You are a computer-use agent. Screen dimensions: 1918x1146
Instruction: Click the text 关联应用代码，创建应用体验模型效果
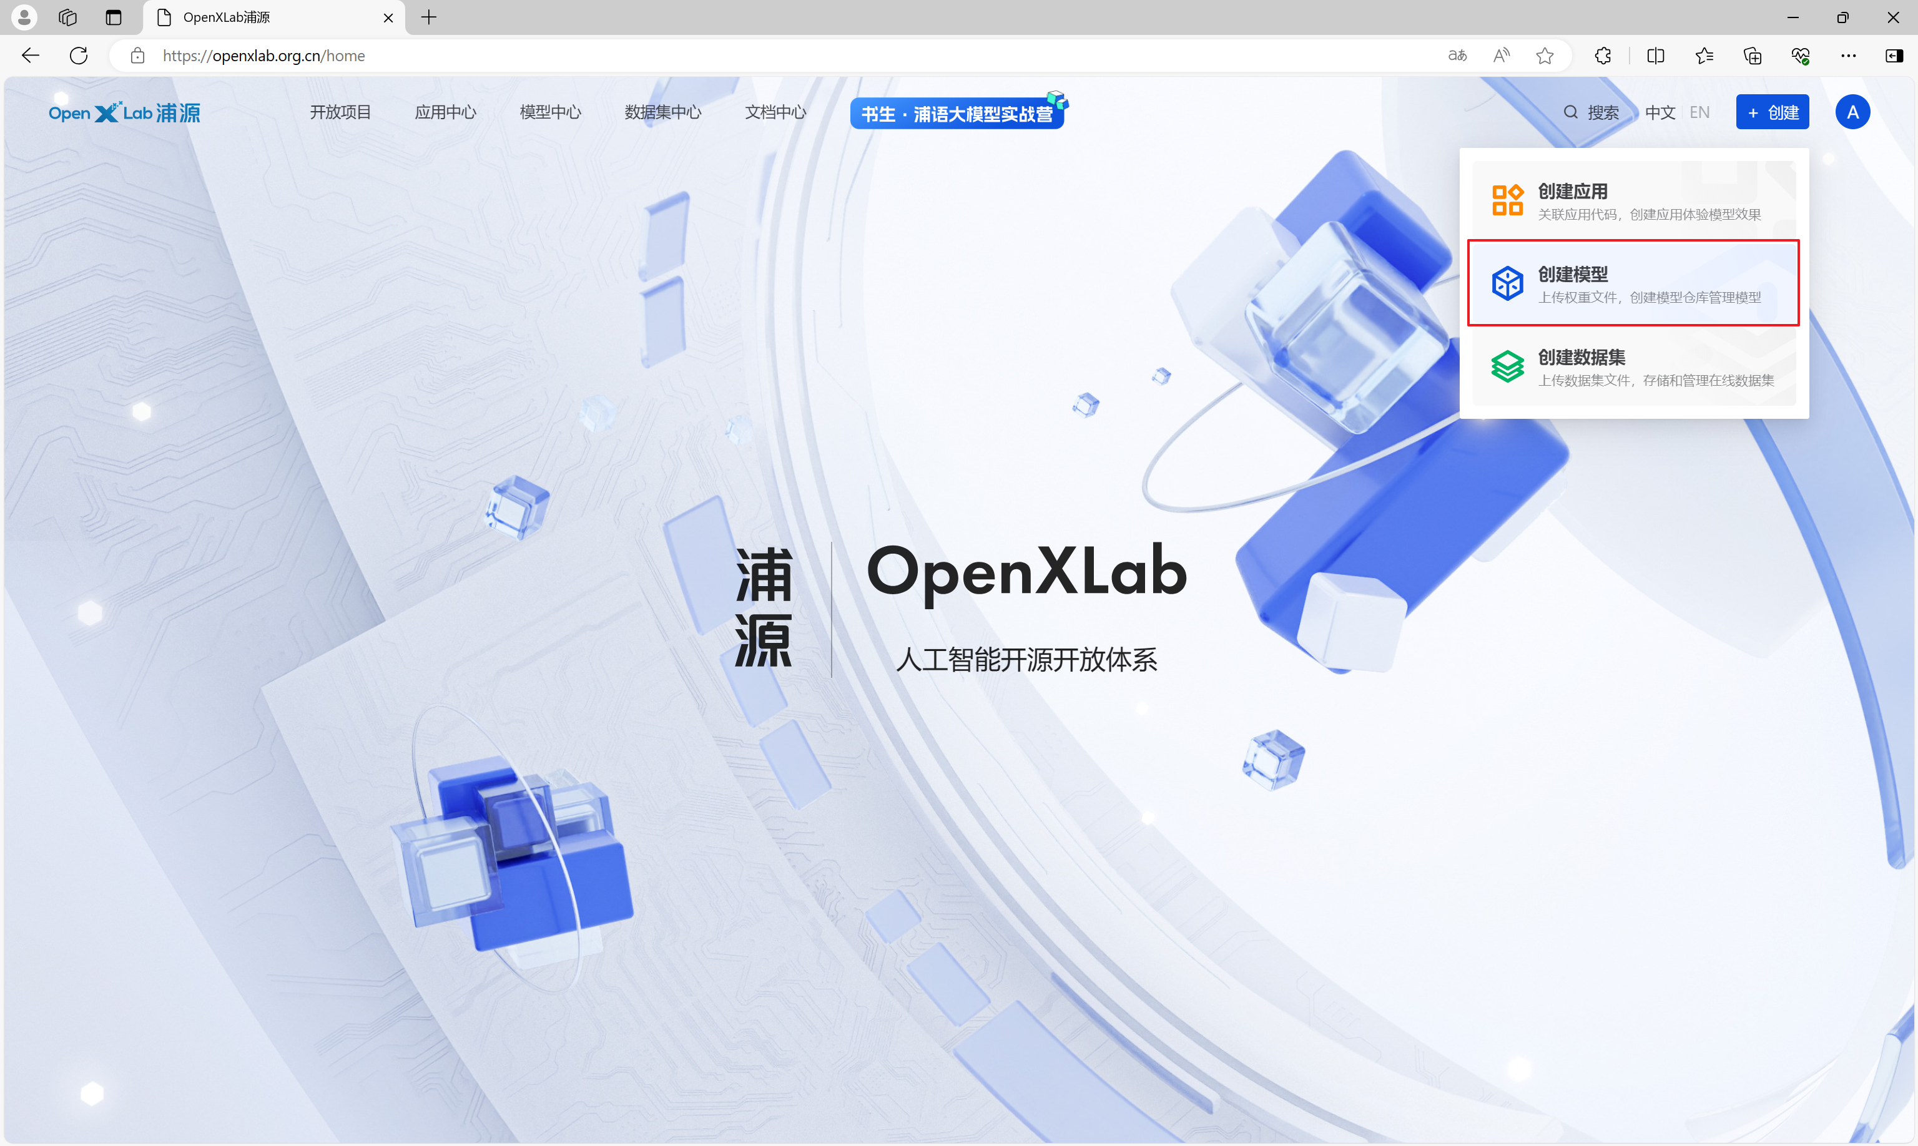pos(1649,215)
